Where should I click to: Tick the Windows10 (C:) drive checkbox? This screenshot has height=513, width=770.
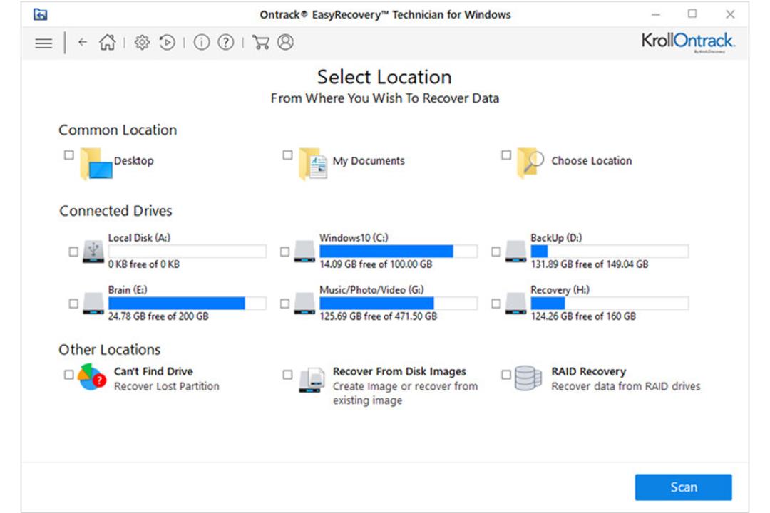pos(284,252)
